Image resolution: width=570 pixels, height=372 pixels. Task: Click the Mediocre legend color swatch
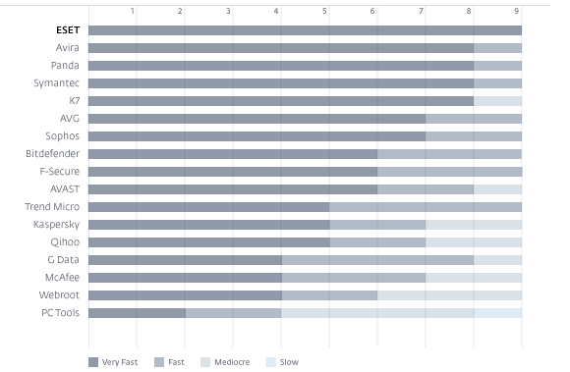tap(205, 362)
